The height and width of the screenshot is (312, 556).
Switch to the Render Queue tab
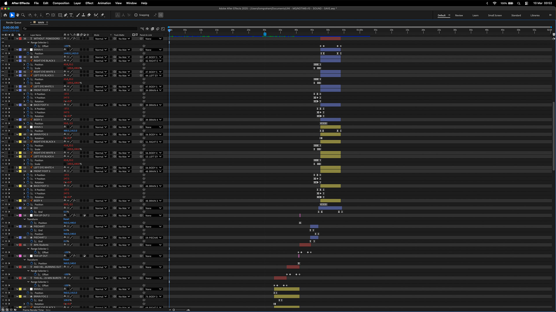click(x=14, y=23)
